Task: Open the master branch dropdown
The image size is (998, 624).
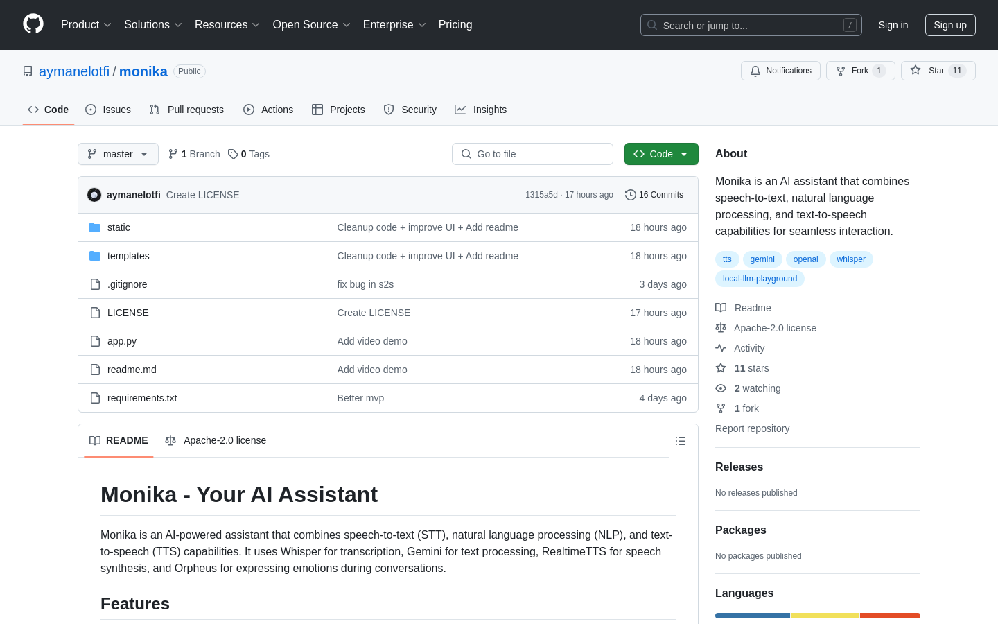Action: pos(118,154)
